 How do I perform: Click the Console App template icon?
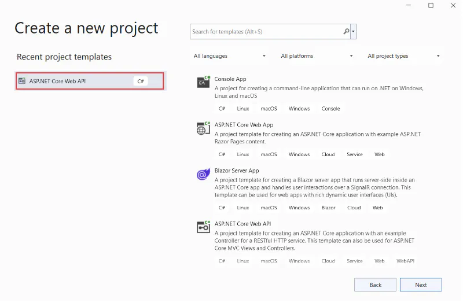point(204,82)
